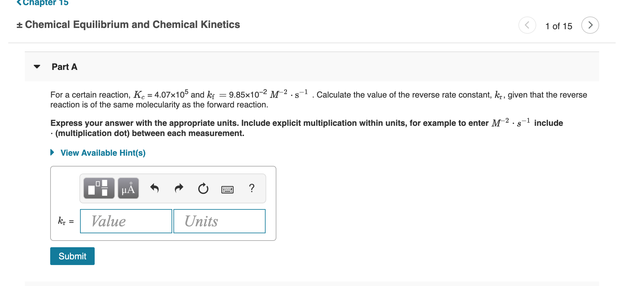Click the back chevron next to Chapter 15
This screenshot has width=622, height=286.
pos(19,3)
